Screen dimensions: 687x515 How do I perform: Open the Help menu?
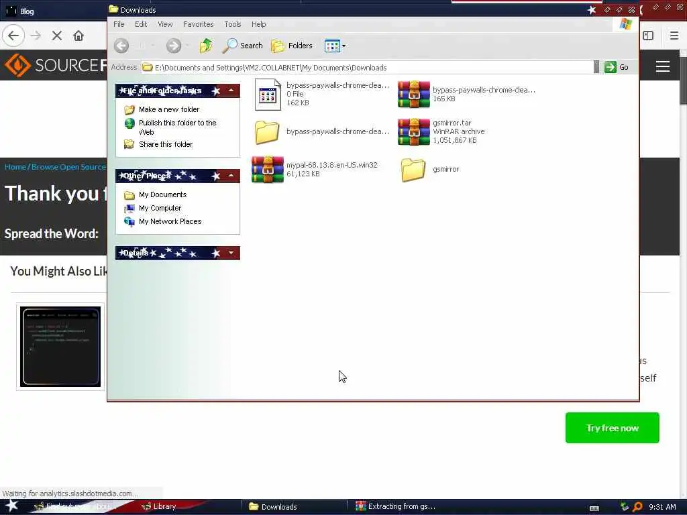click(258, 24)
